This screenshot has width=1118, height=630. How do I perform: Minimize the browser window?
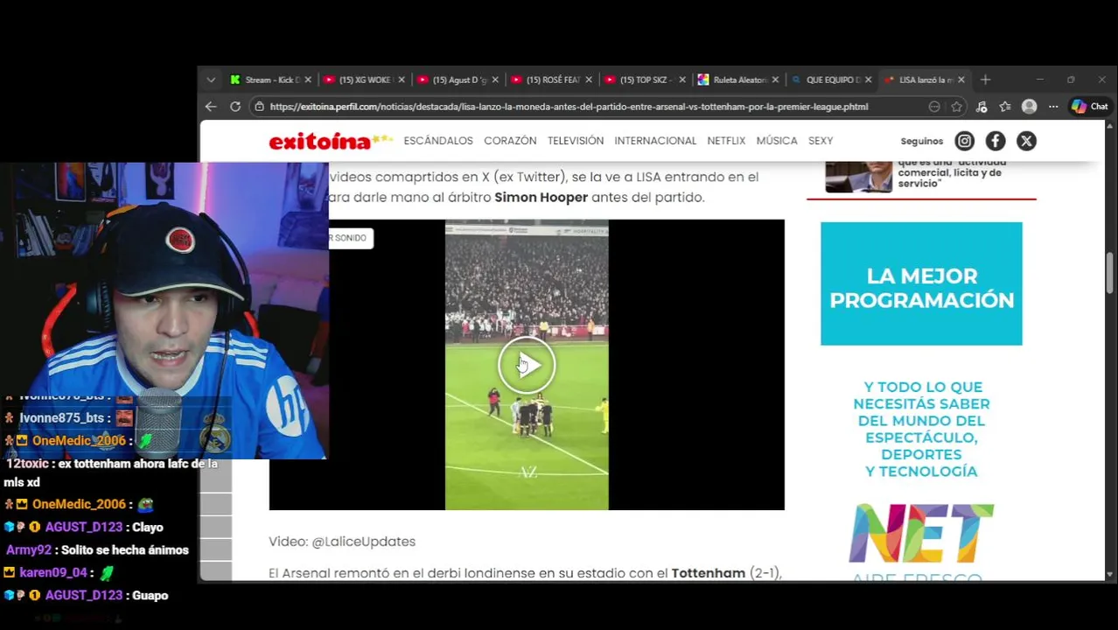(x=1039, y=80)
